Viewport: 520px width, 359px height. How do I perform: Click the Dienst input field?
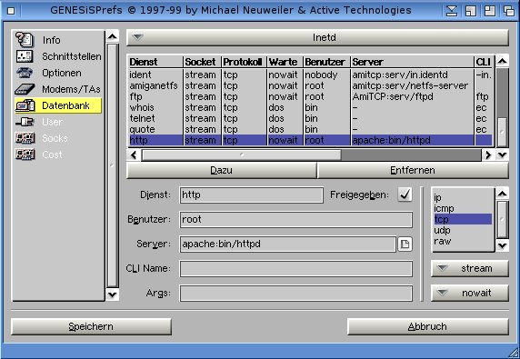click(x=251, y=194)
